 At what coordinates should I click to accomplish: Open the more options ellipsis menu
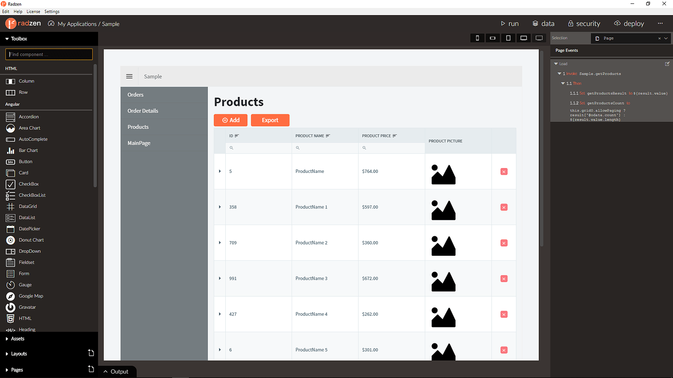tap(660, 23)
